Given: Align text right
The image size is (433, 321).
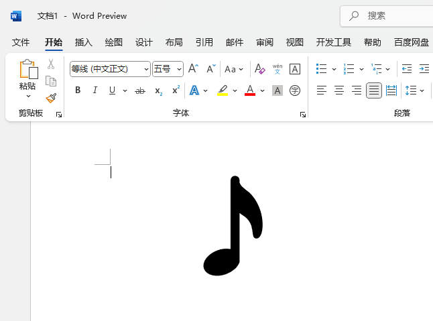Looking at the screenshot, I should pyautogui.click(x=357, y=90).
